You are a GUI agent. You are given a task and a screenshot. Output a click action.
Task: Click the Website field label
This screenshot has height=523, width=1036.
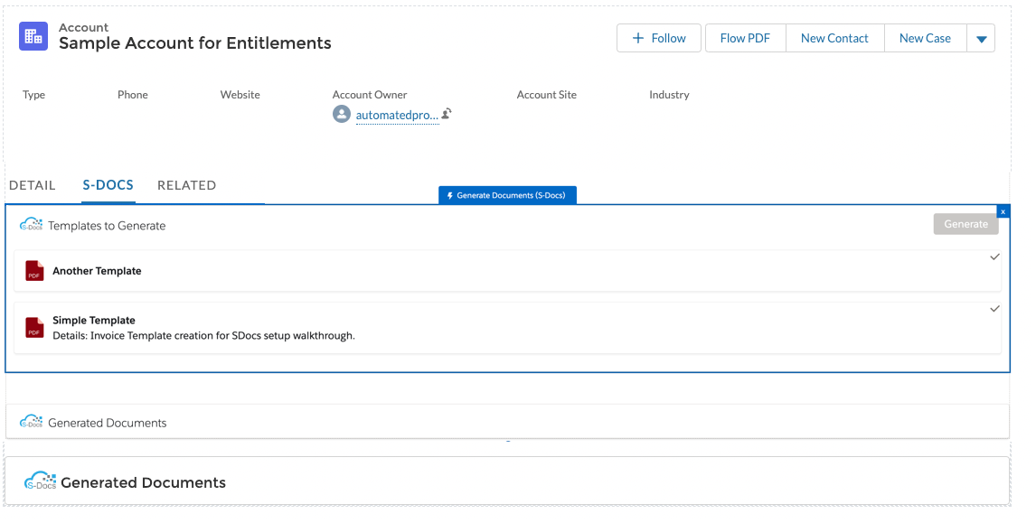coord(240,95)
